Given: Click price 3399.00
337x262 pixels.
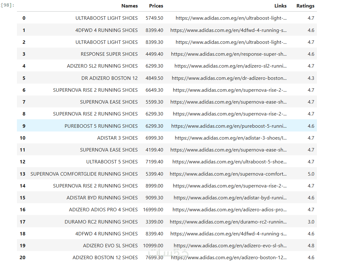Looking at the screenshot, I should point(154,222).
